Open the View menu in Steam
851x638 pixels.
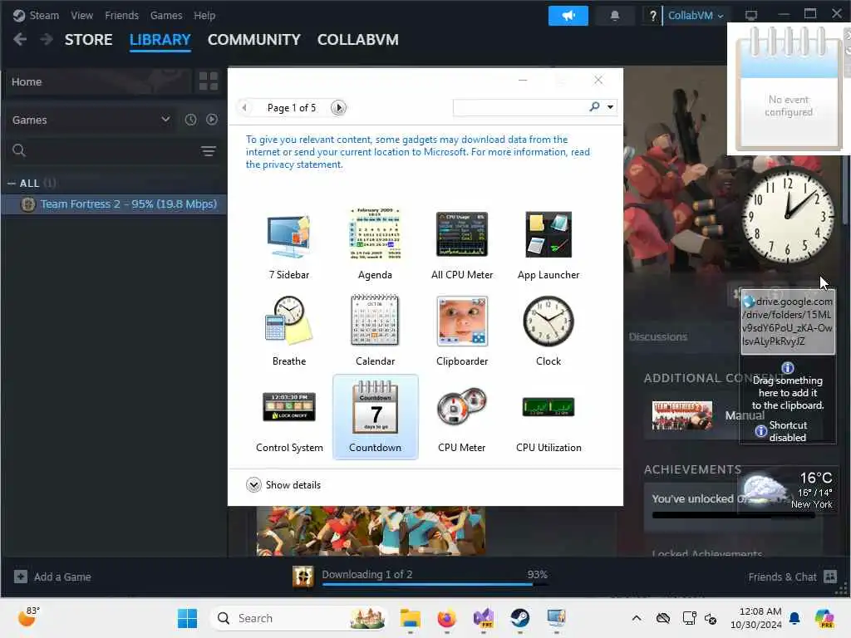point(81,15)
